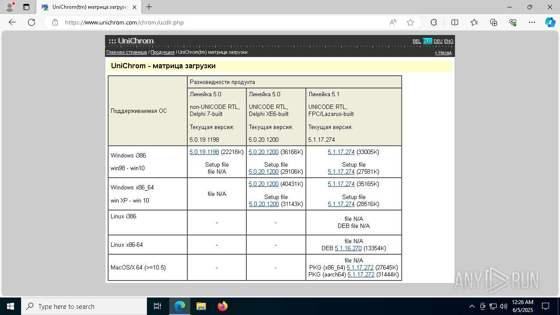Open the volume speaker icon
This screenshot has height=315, width=560.
tap(504, 306)
